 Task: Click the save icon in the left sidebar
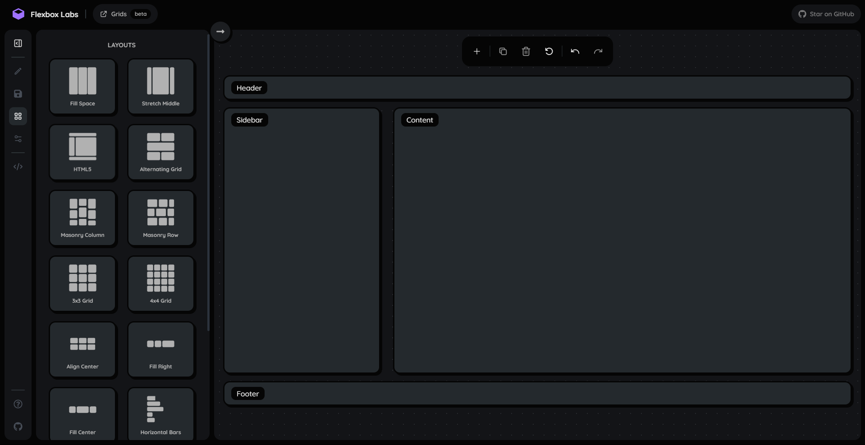tap(18, 94)
